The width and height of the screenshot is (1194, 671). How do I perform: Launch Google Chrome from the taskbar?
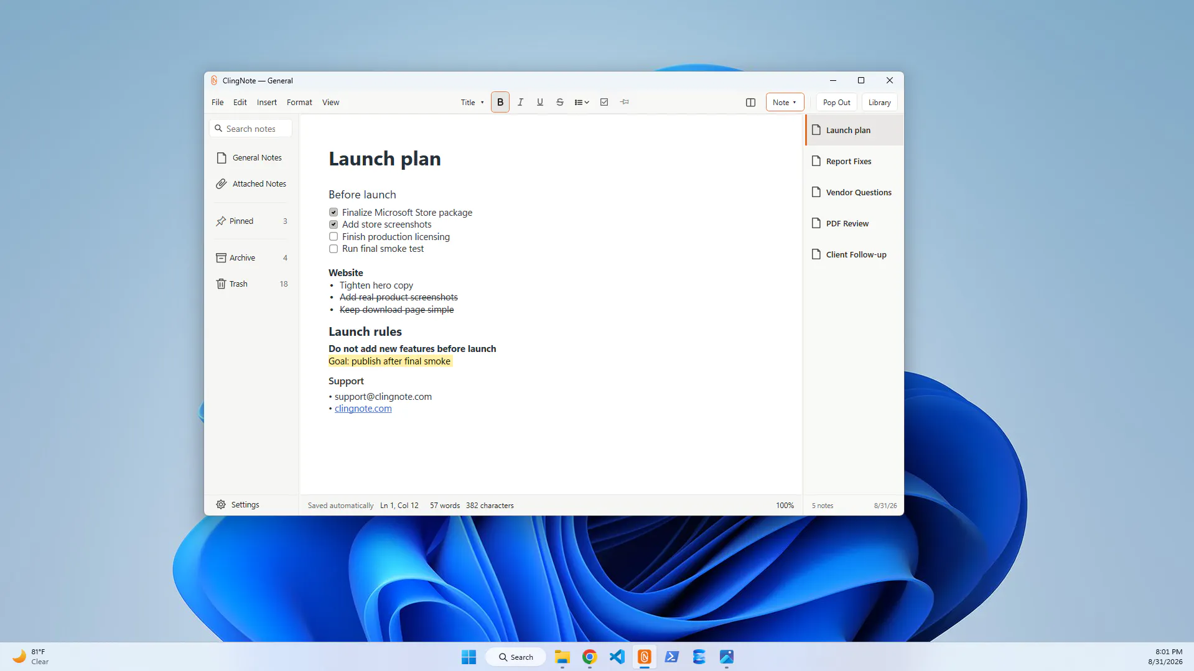point(590,657)
